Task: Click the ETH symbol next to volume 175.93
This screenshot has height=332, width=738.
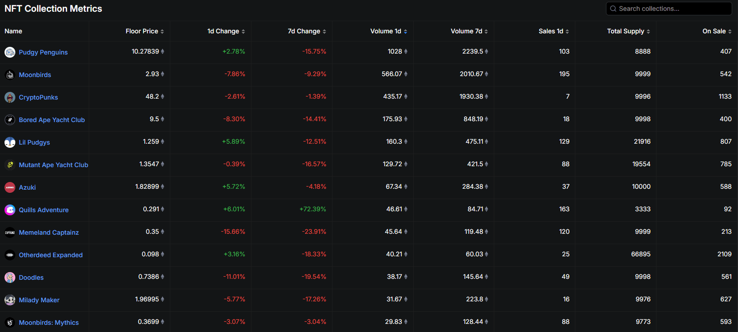Action: (406, 119)
